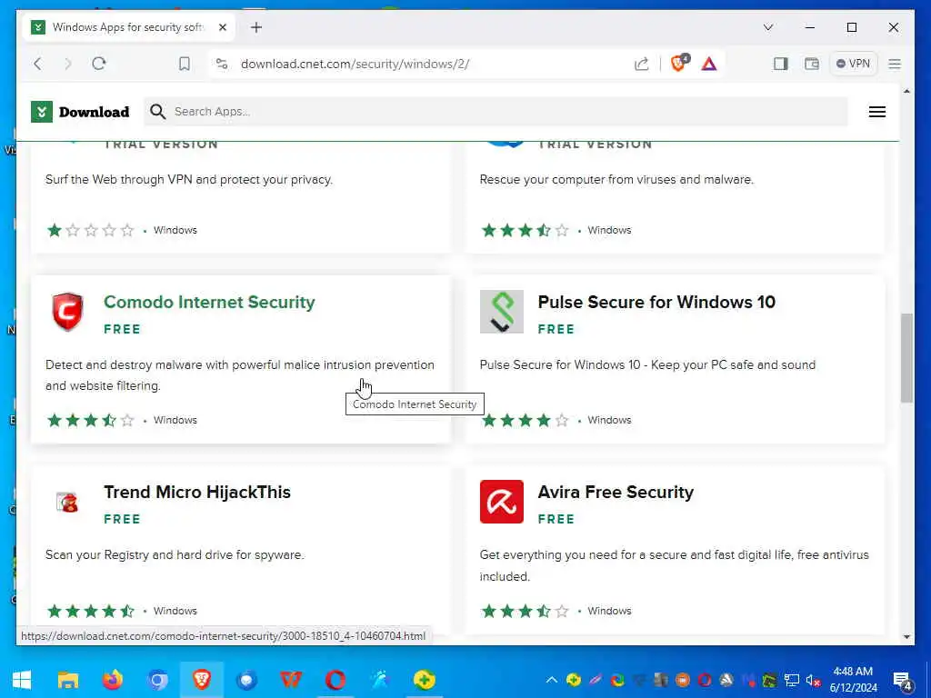Open the Brave main menu
The height and width of the screenshot is (698, 931).
[x=895, y=64]
